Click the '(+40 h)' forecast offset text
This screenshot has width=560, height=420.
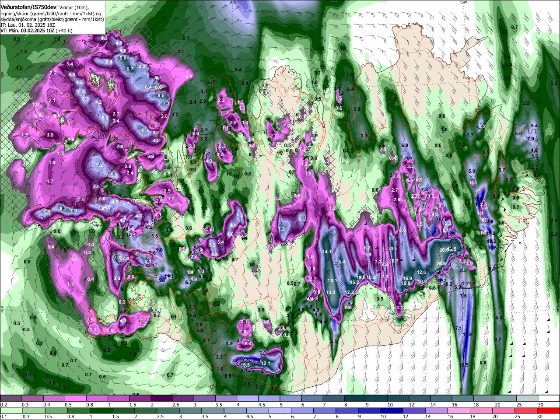64,31
